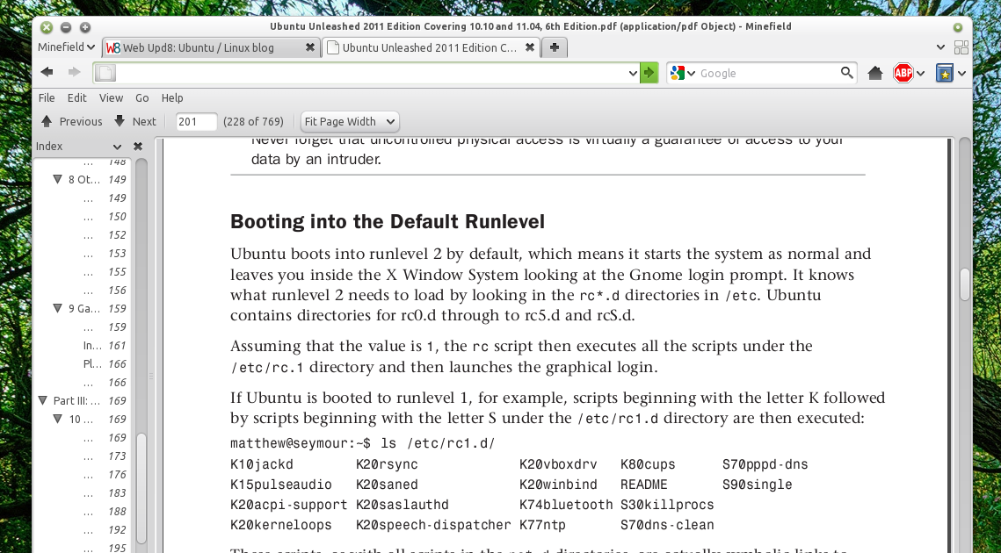Viewport: 1001px width, 553px height.
Task: Open the Edit menu
Action: tap(76, 97)
